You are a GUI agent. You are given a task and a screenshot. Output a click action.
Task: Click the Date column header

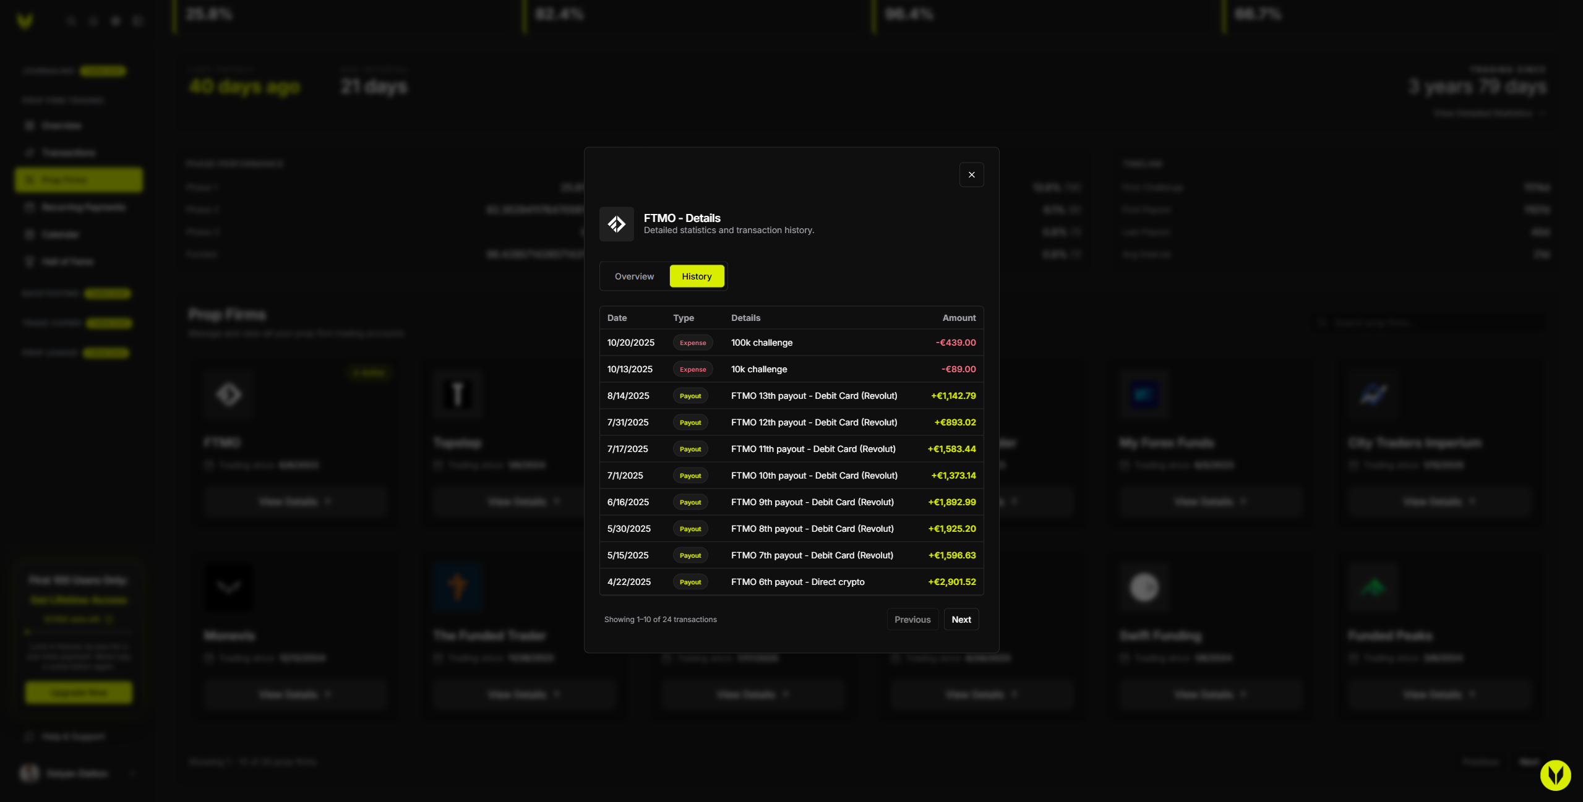tap(617, 318)
